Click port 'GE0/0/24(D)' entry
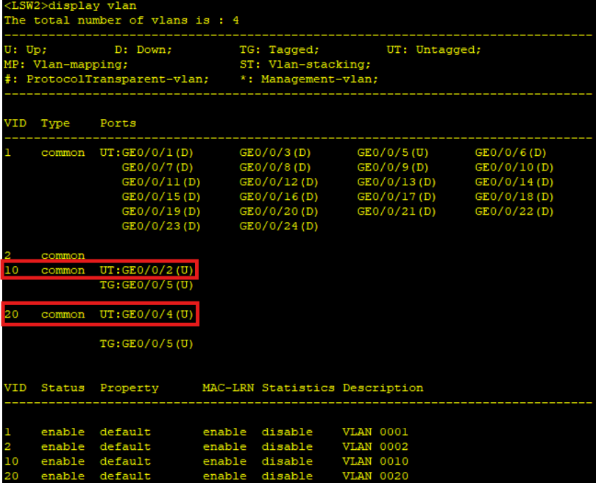 [x=279, y=226]
